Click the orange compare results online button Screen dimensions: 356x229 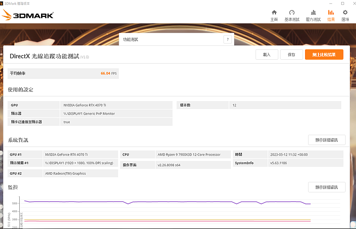pos(324,55)
